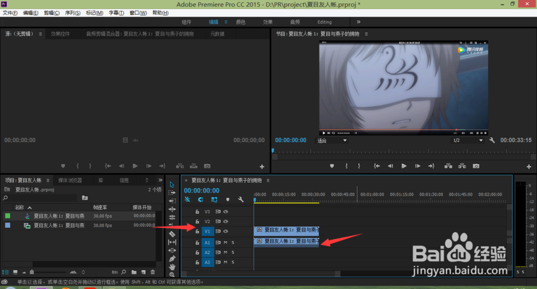
Task: Select the Zoom magnifier tool
Action: (x=172, y=275)
